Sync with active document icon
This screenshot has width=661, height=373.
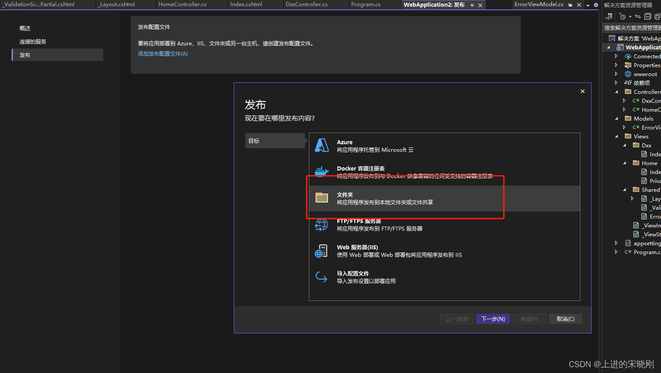click(x=638, y=16)
